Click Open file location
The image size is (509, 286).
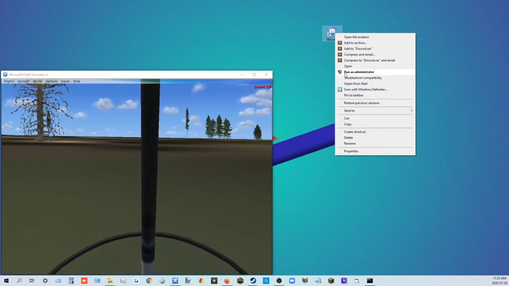pyautogui.click(x=356, y=37)
